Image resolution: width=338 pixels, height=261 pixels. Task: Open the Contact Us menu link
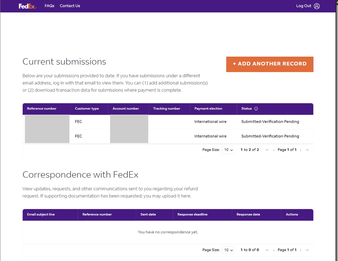pos(70,6)
